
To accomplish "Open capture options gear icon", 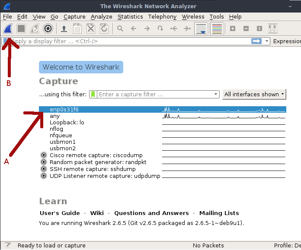I will click(48, 29).
